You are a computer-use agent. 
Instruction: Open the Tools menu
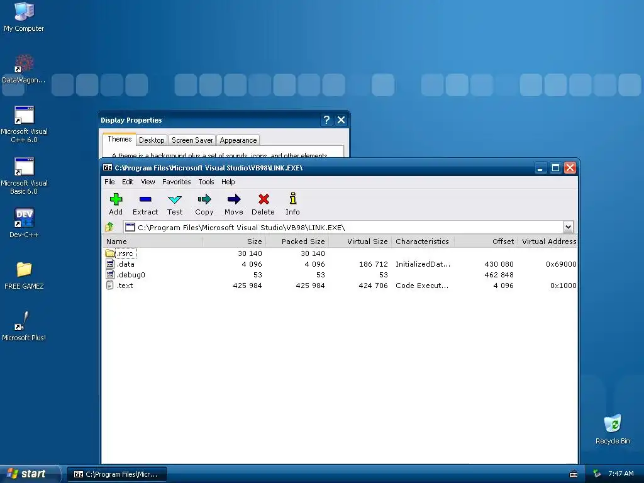coord(206,182)
